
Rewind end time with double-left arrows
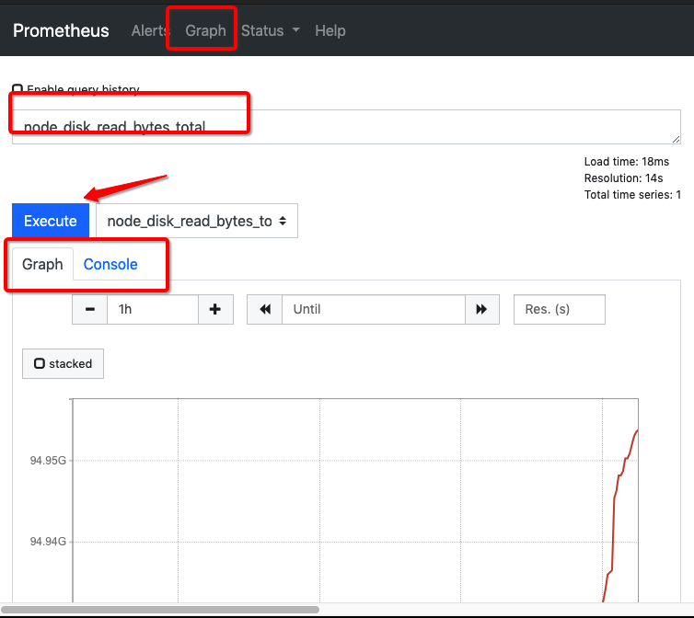click(x=265, y=309)
